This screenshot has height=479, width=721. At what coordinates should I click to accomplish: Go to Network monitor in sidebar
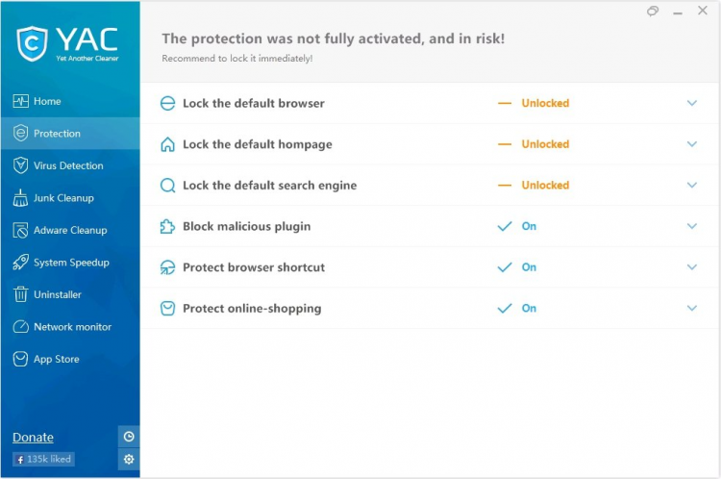72,327
